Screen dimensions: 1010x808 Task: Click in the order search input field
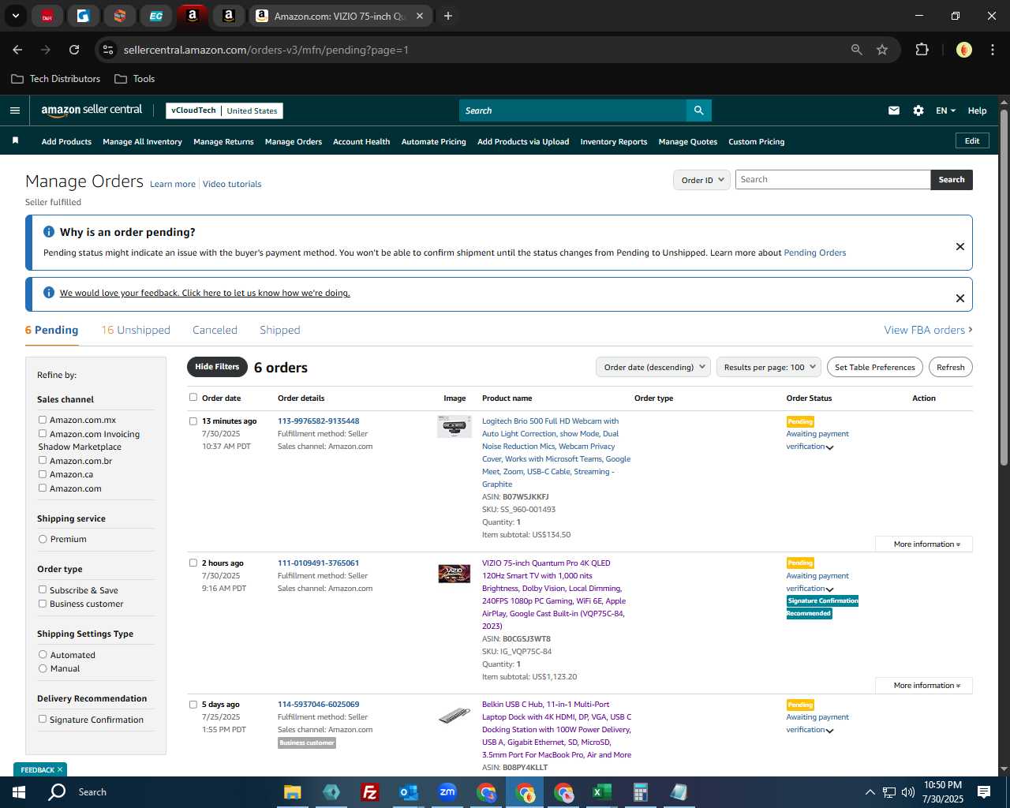pyautogui.click(x=832, y=180)
